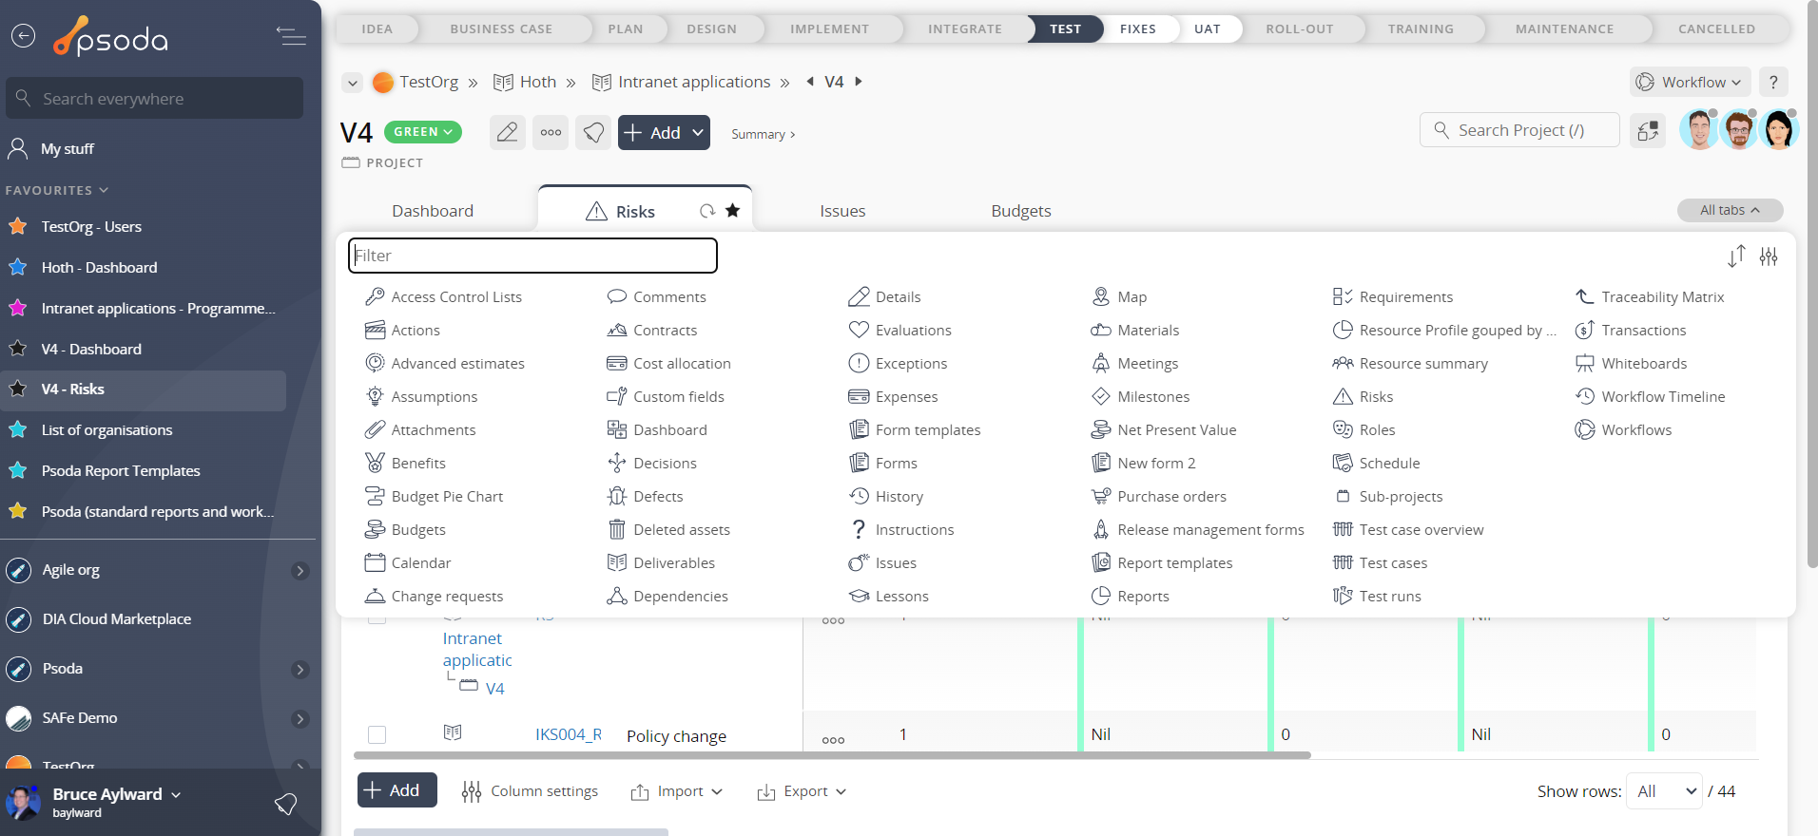Click the Evaluations heart icon

pyautogui.click(x=859, y=330)
